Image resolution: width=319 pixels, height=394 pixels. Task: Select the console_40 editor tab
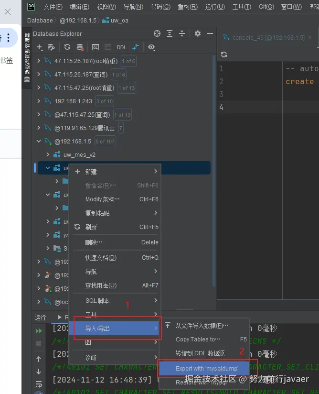coord(268,37)
